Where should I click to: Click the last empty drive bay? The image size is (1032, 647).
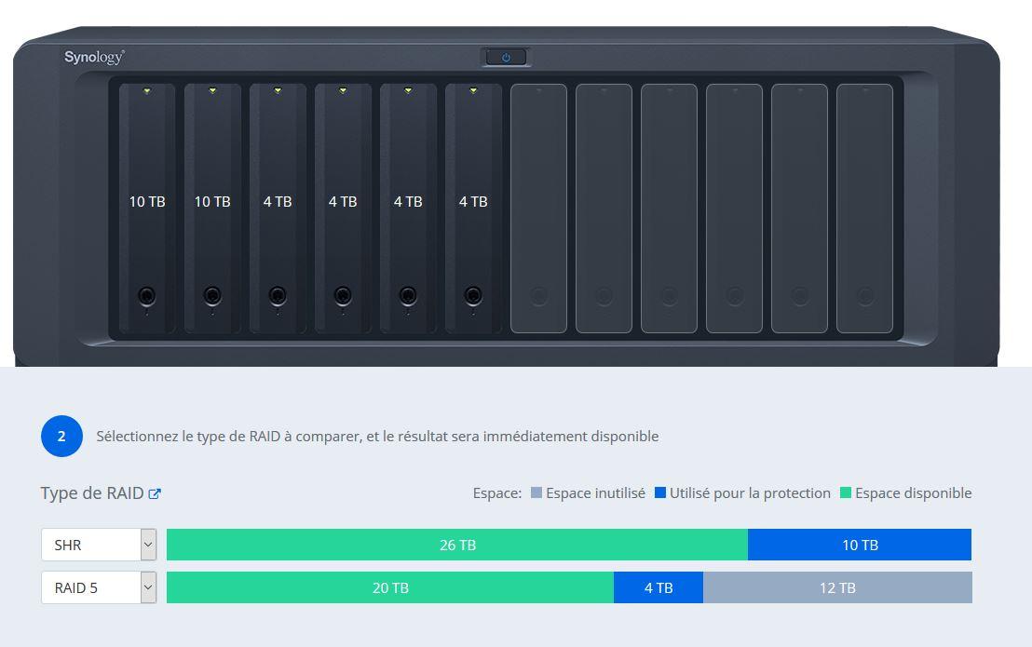click(x=864, y=208)
